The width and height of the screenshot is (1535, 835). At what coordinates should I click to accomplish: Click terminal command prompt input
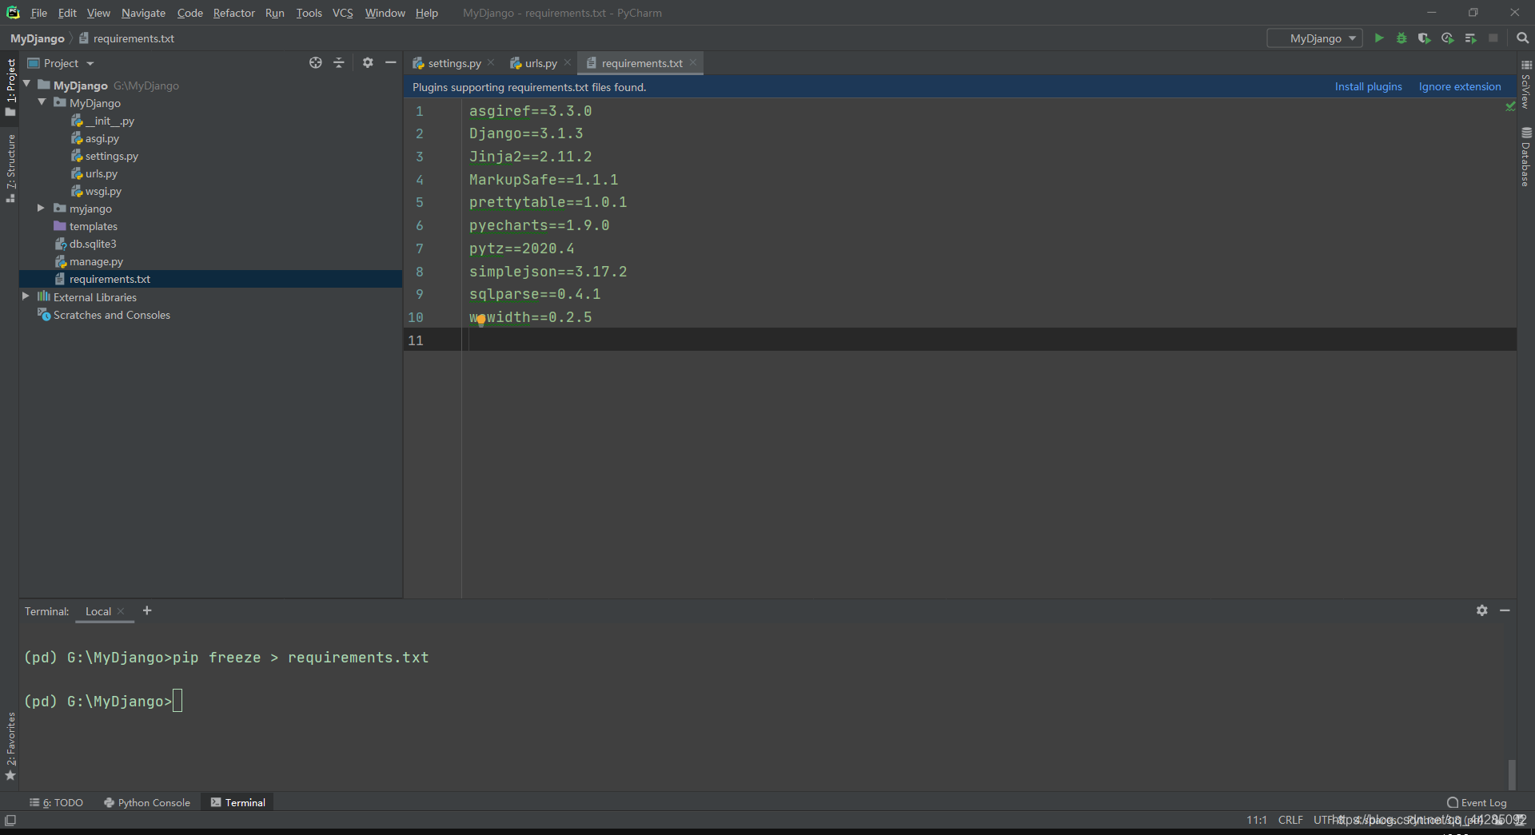pyautogui.click(x=177, y=701)
